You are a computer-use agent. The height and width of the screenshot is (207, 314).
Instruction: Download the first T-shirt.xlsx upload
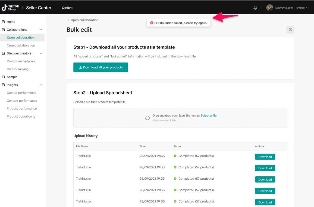(265, 157)
